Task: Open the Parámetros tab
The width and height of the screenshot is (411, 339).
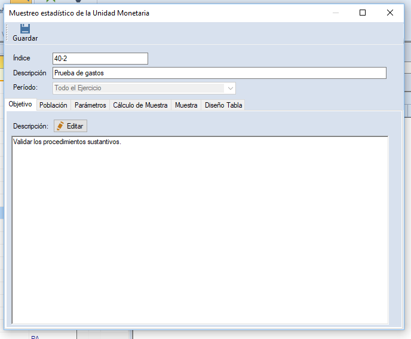Action: click(90, 105)
